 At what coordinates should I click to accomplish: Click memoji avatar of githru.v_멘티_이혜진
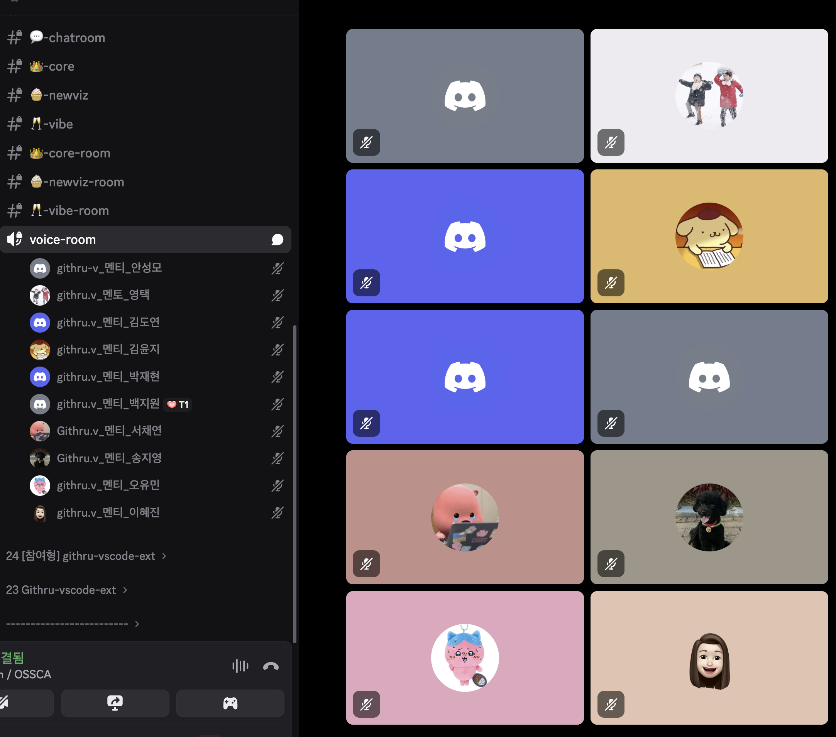coord(40,513)
